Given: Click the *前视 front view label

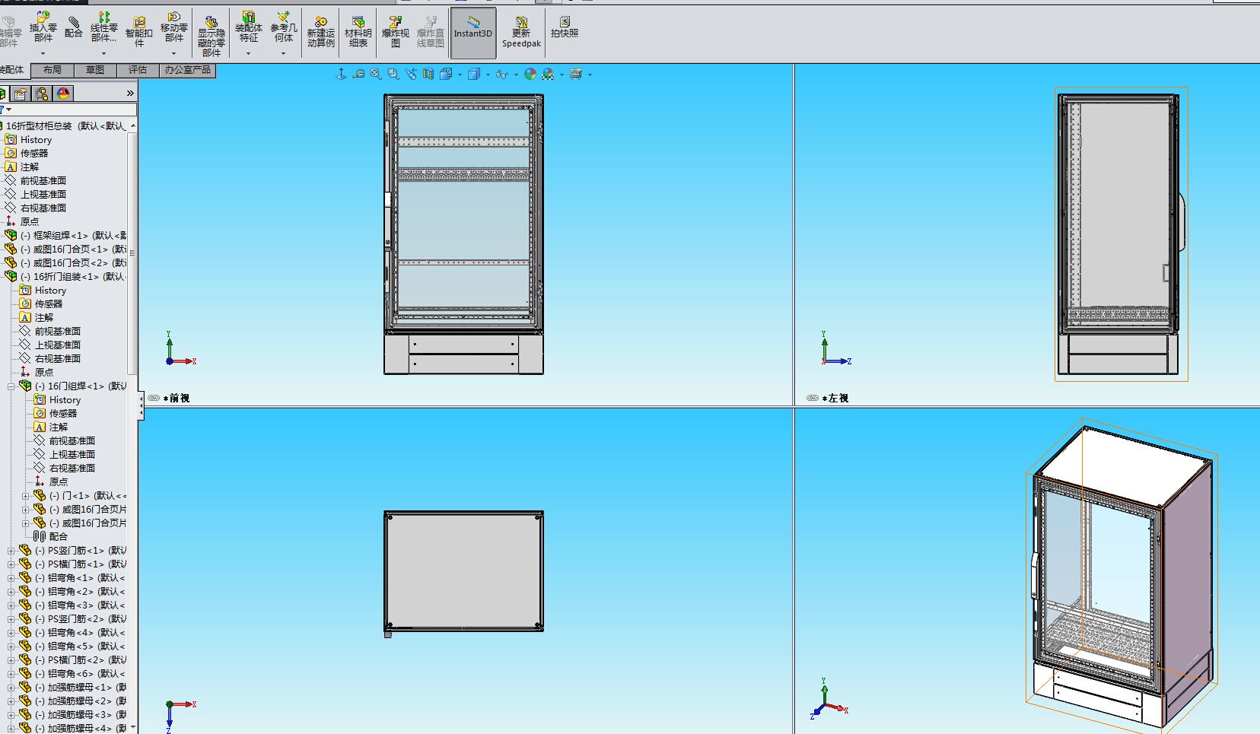Looking at the screenshot, I should (x=176, y=398).
